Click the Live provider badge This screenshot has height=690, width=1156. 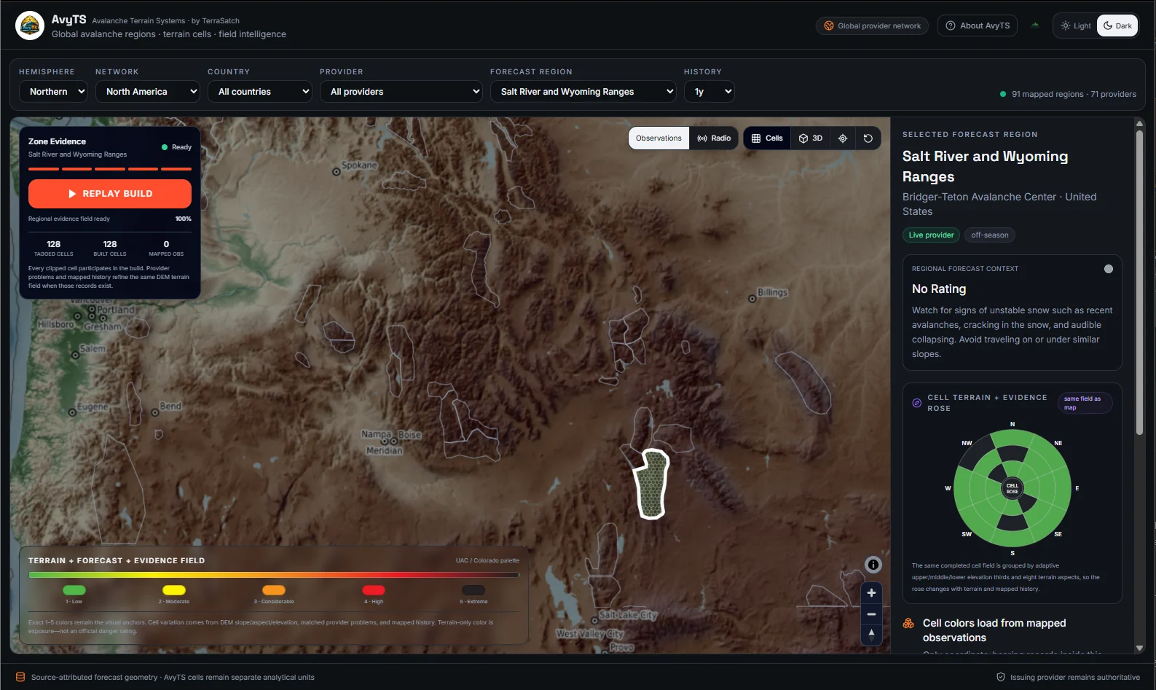(931, 235)
